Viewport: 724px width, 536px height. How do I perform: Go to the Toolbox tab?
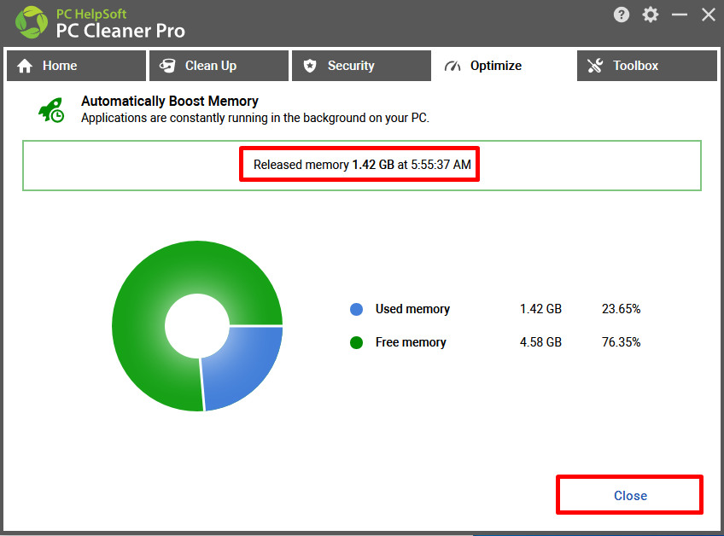[647, 66]
